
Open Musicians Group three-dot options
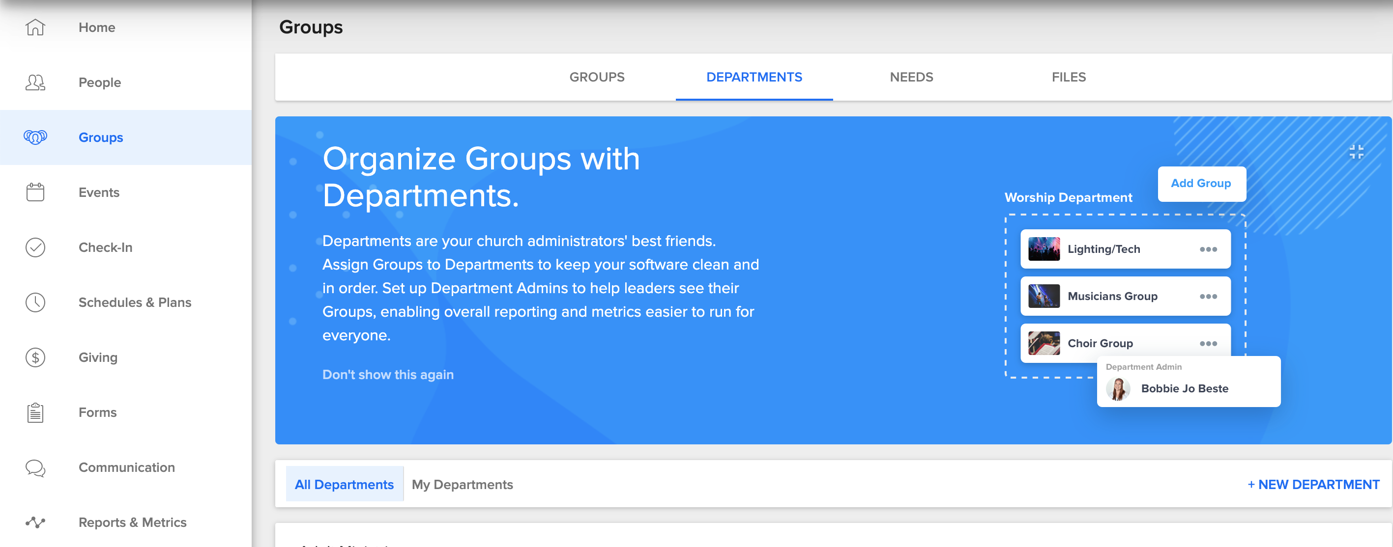[x=1208, y=296]
